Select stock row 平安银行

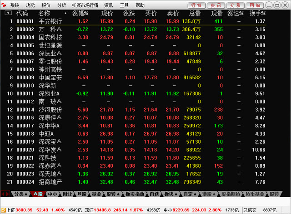tap(136, 21)
